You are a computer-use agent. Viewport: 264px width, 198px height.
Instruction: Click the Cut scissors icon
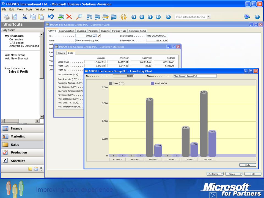coord(24,17)
